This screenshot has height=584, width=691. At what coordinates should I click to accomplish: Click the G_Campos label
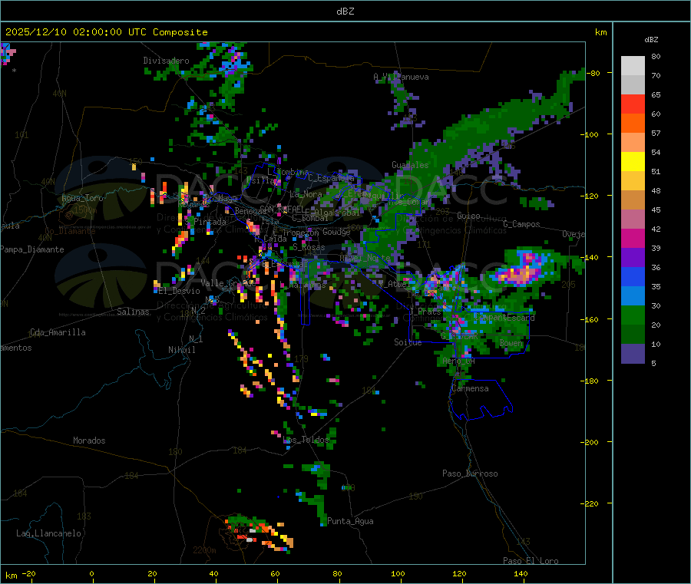(x=521, y=224)
